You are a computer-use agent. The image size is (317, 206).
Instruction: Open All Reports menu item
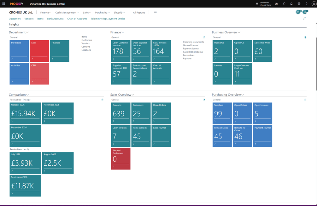(x=139, y=13)
